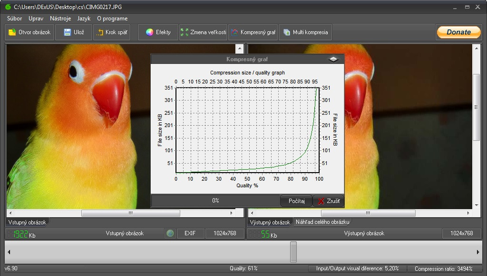This screenshot has width=487, height=276.
Task: Click input panel scroll-left arrow
Action: (x=10, y=213)
